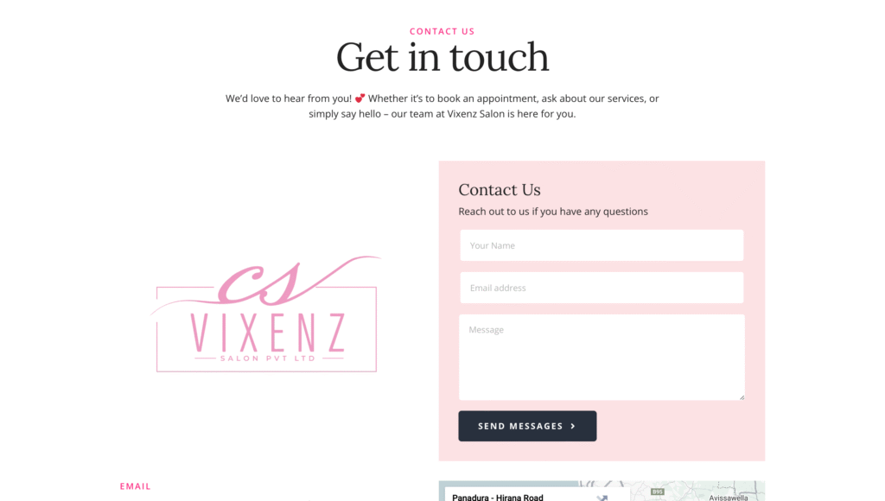Click the arrow icon on Send Messages
This screenshot has width=885, height=501.
[573, 426]
